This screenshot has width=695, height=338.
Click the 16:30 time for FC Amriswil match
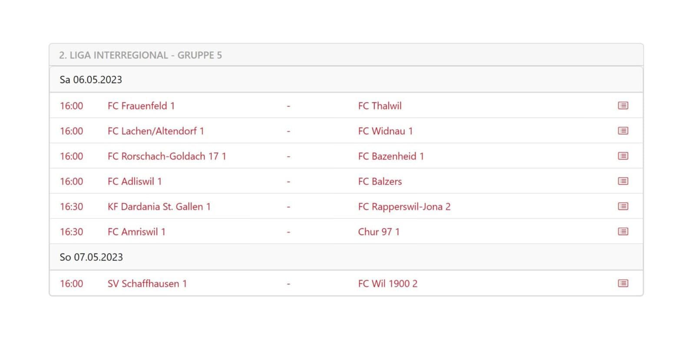71,231
